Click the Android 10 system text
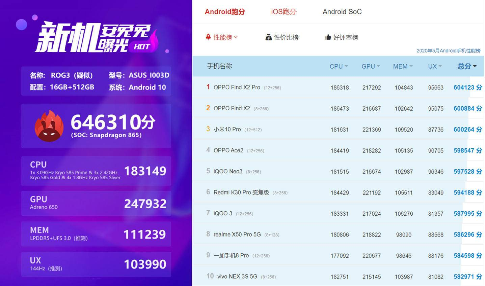This screenshot has width=485, height=286. click(147, 87)
